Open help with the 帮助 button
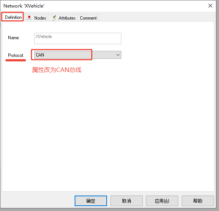 [198, 201]
